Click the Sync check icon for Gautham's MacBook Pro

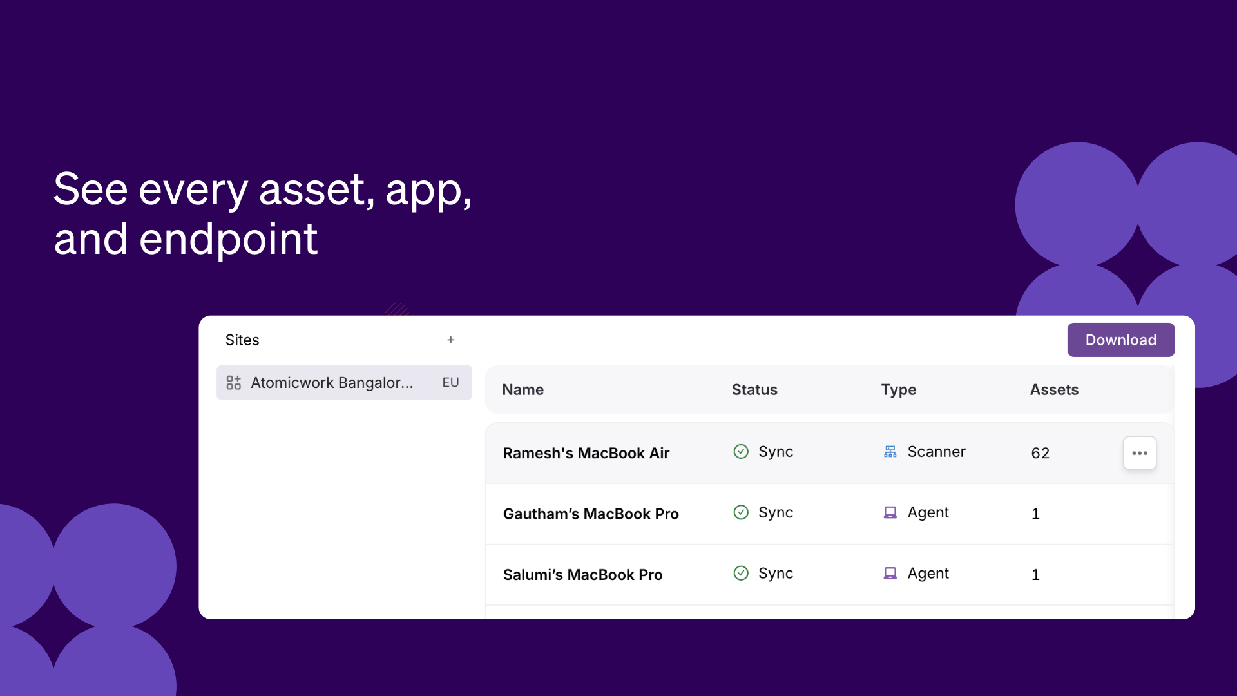point(741,512)
